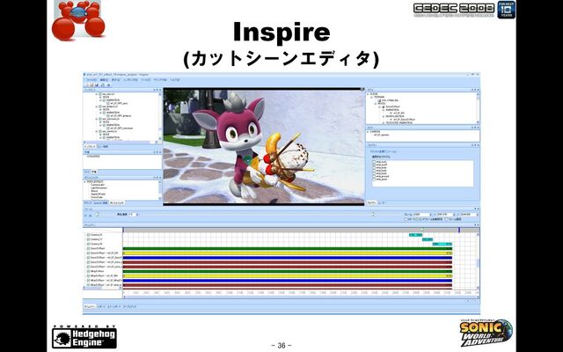Click the playhead marker on the timeline ruler
Screen dimensions: 563x352
point(422,230)
